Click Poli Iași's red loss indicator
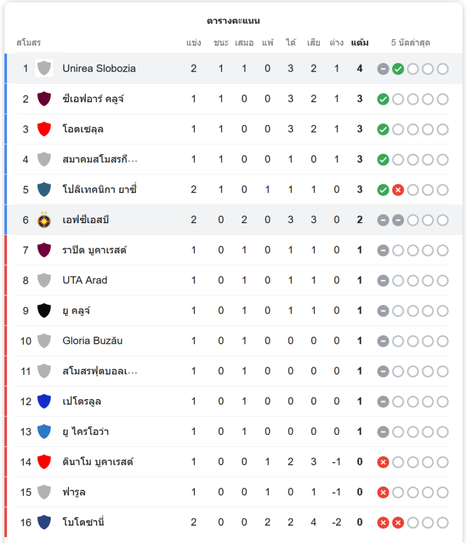 398,190
